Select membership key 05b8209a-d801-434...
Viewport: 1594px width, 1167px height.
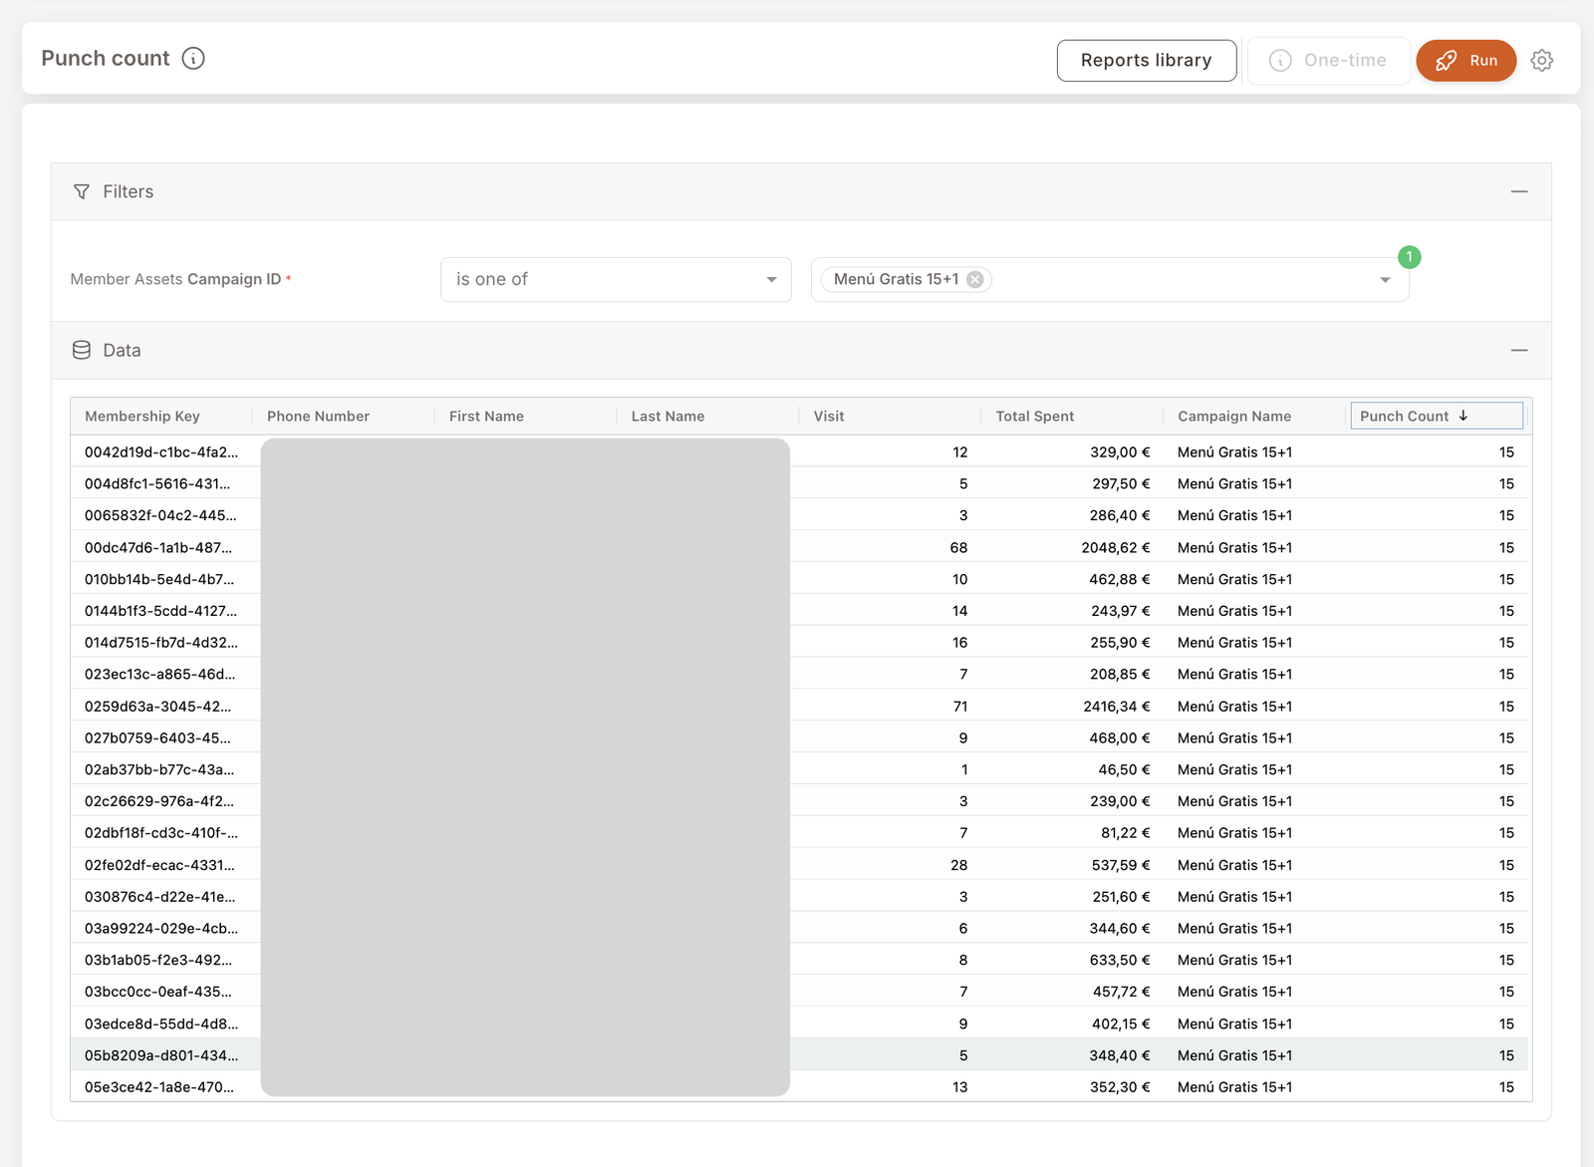pyautogui.click(x=161, y=1055)
